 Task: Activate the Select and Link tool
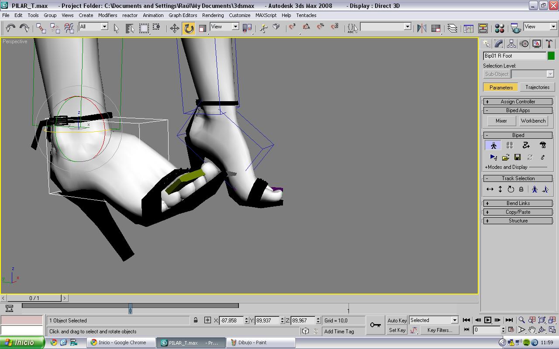41,28
